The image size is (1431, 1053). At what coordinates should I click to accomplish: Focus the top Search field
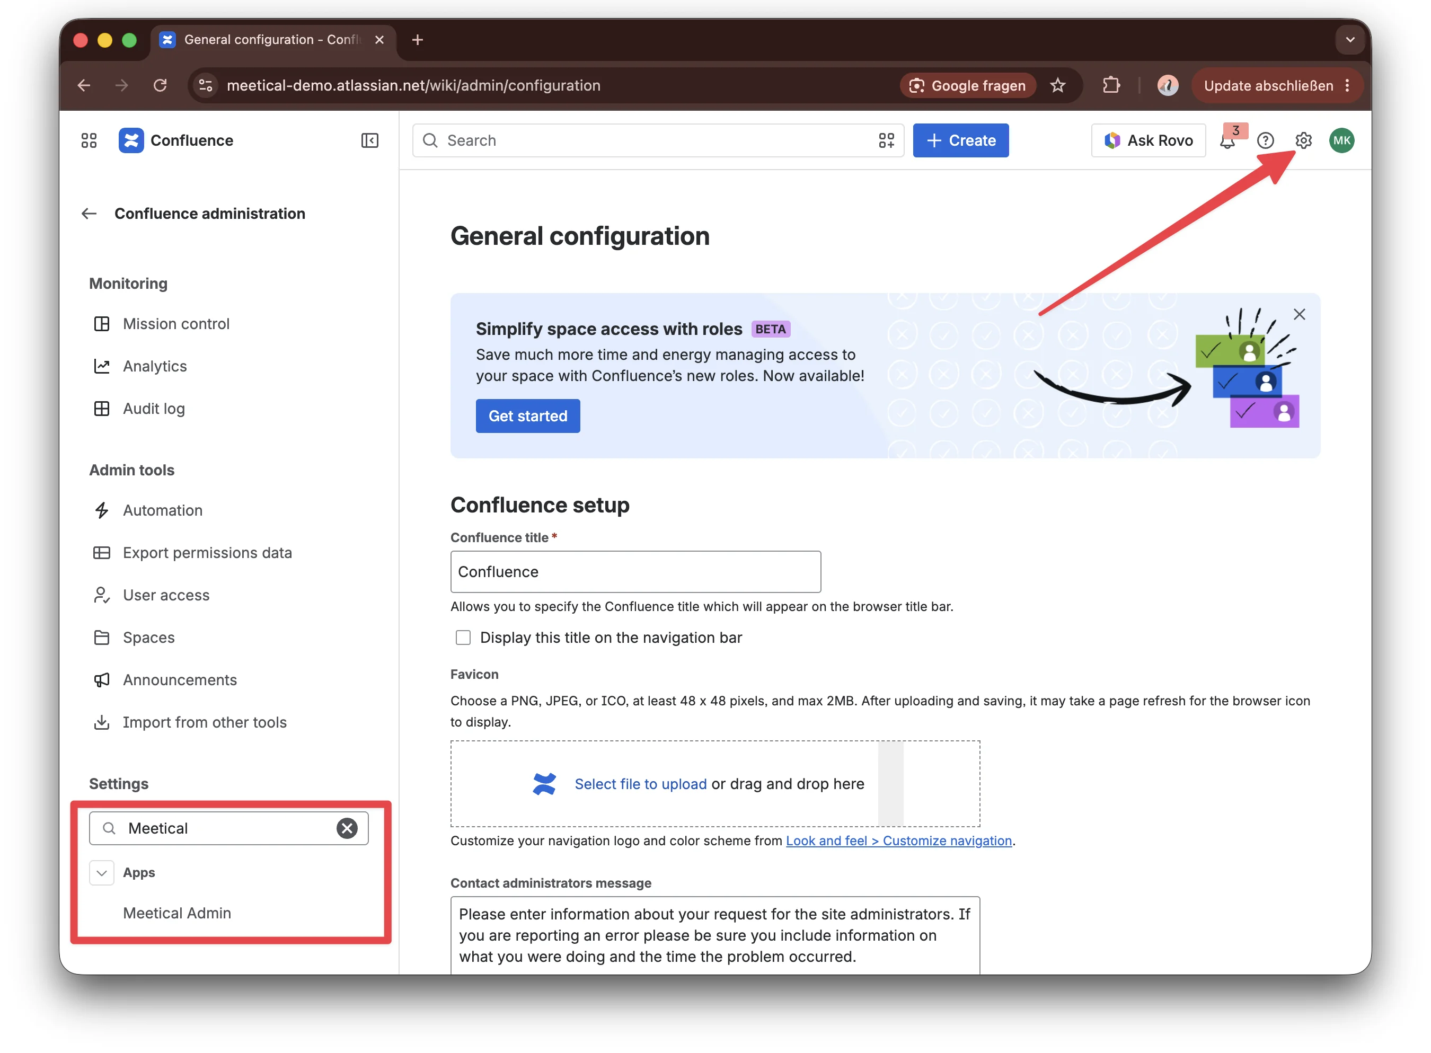click(658, 140)
